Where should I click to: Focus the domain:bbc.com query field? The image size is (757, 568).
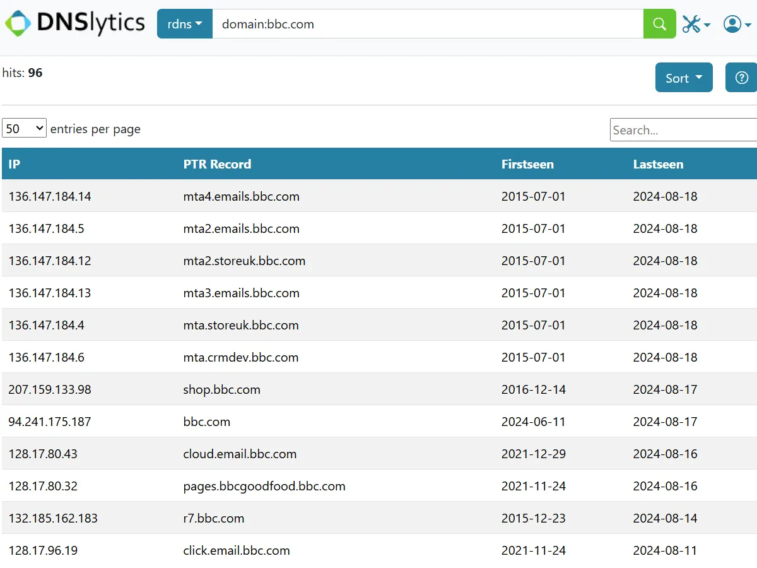428,24
